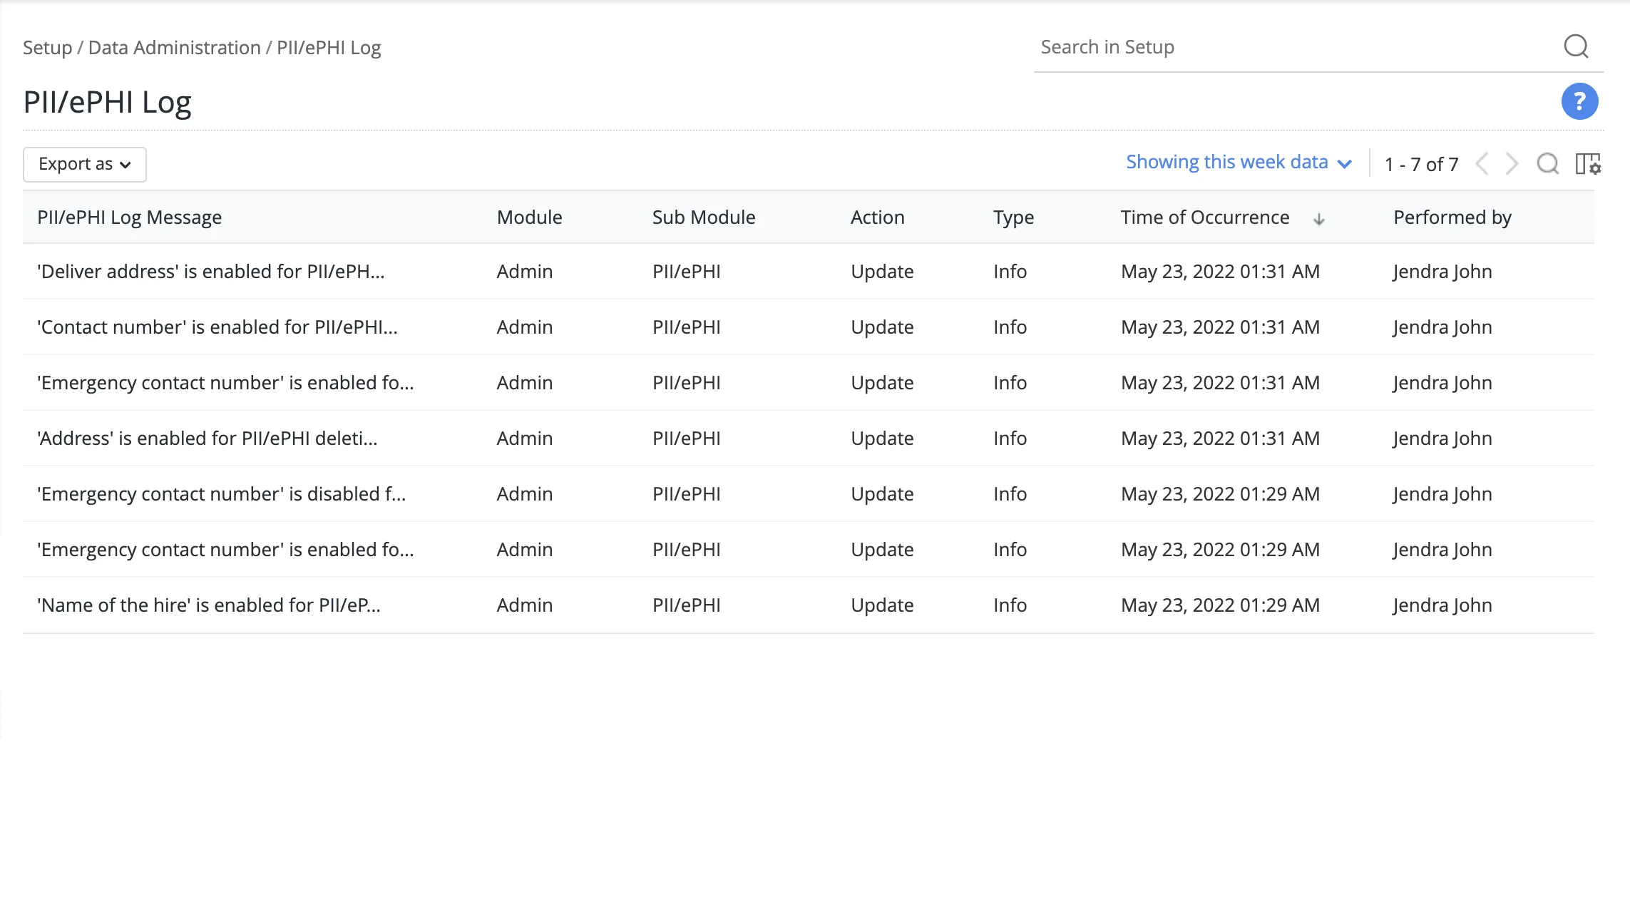
Task: Click the Performed by column header
Action: tap(1452, 217)
